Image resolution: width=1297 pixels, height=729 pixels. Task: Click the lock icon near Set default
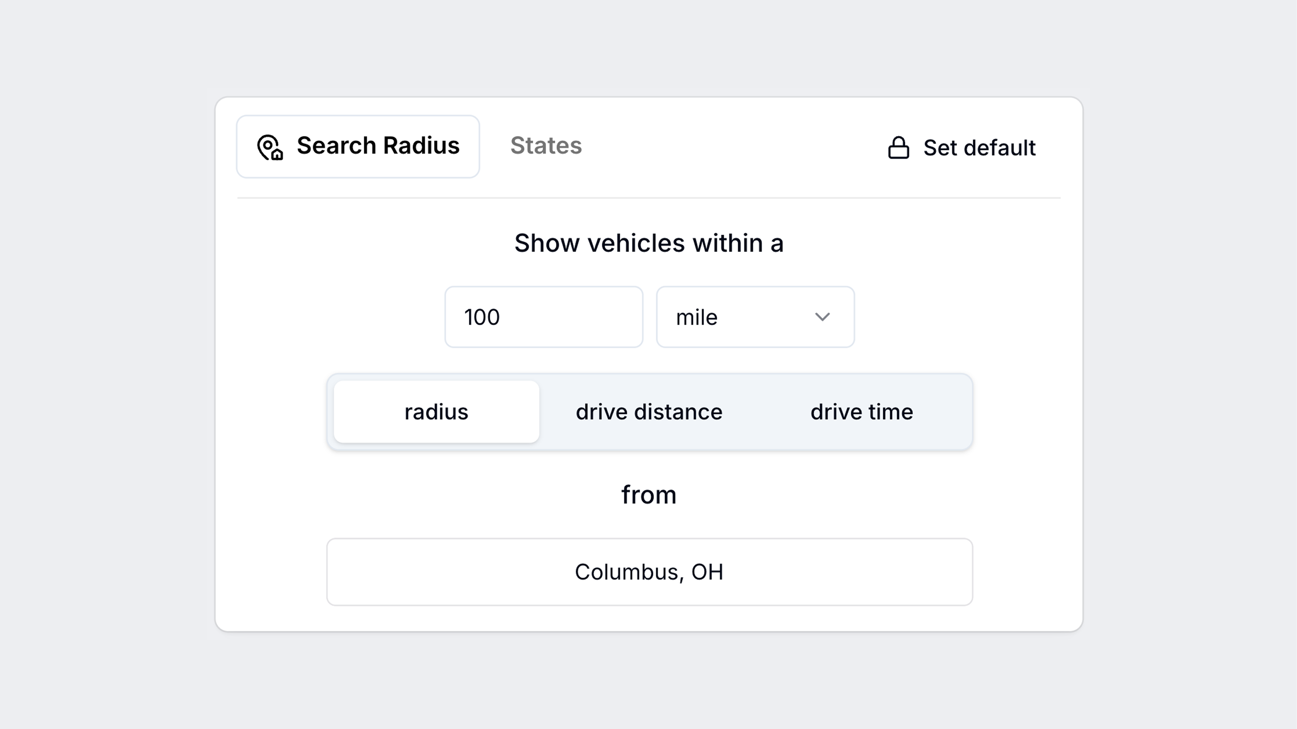click(x=898, y=148)
